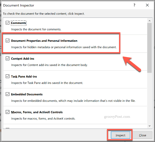Click the help question mark icon

tap(134, 5)
